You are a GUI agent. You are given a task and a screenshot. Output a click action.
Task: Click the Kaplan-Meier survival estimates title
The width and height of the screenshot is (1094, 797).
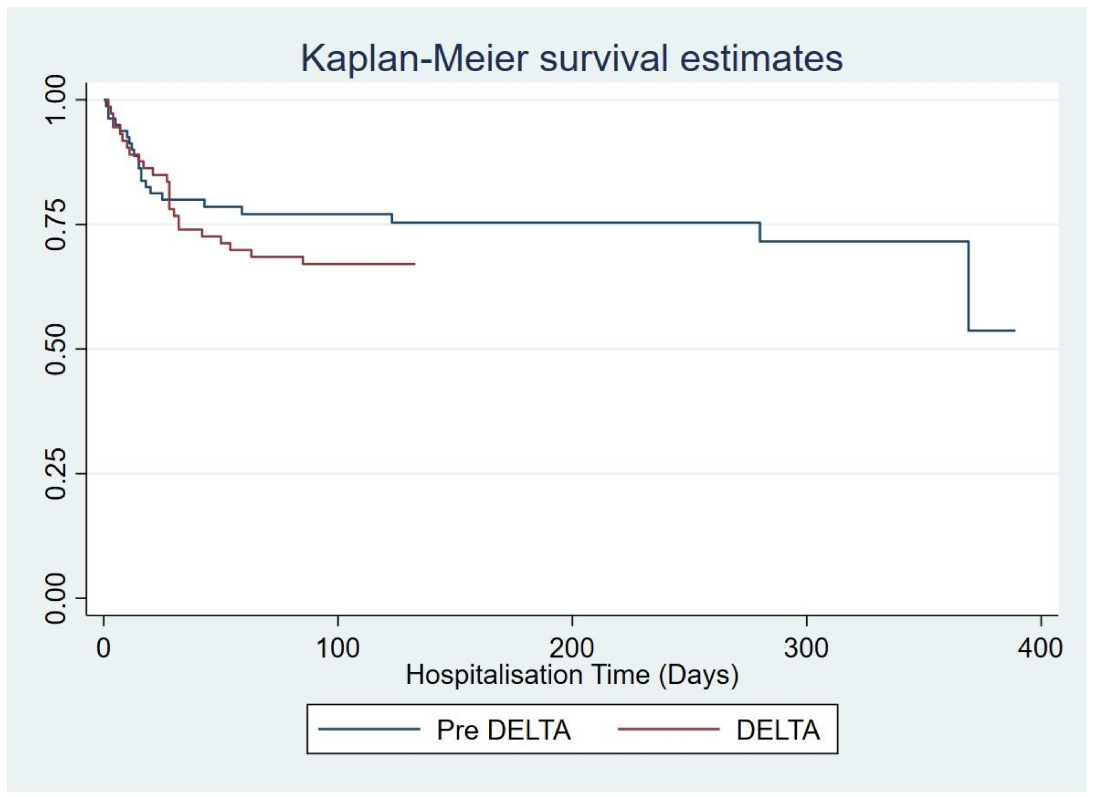click(571, 59)
